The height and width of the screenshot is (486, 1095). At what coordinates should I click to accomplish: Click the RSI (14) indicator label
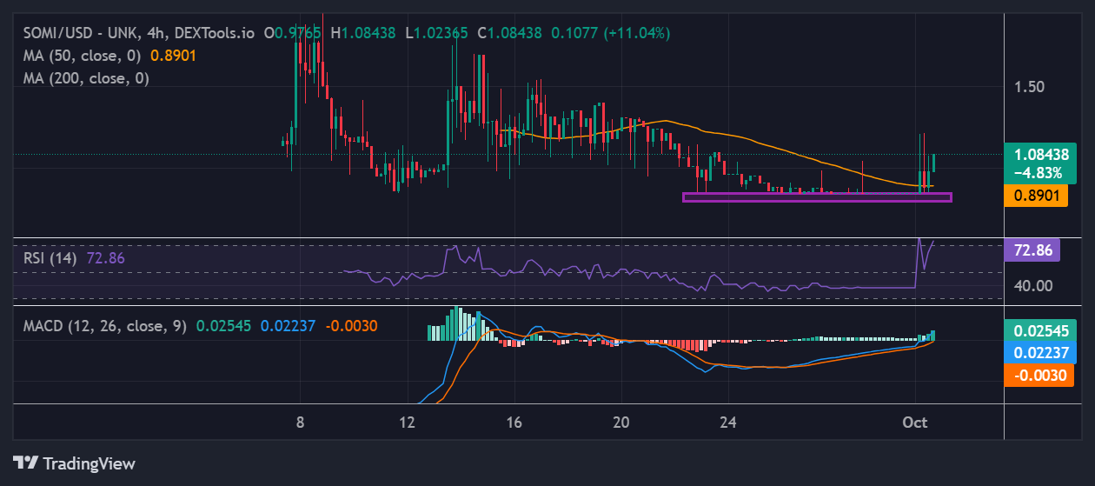click(50, 258)
